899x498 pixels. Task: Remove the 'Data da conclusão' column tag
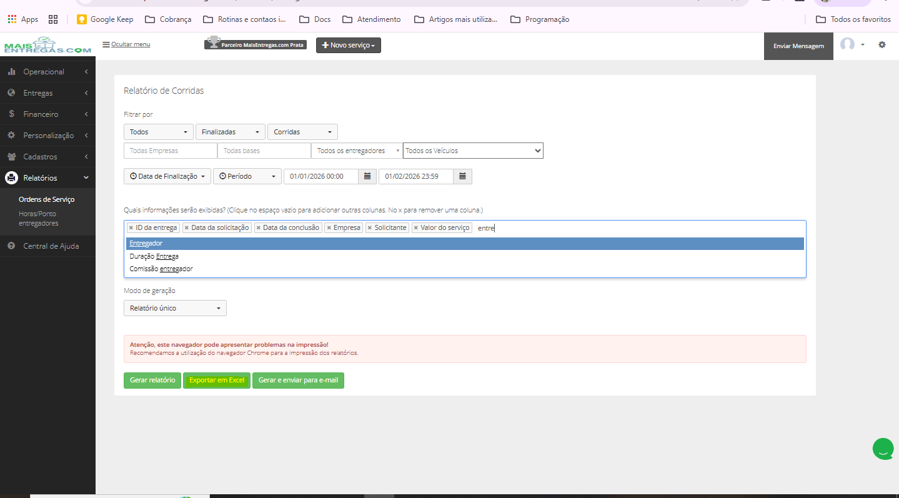point(258,228)
